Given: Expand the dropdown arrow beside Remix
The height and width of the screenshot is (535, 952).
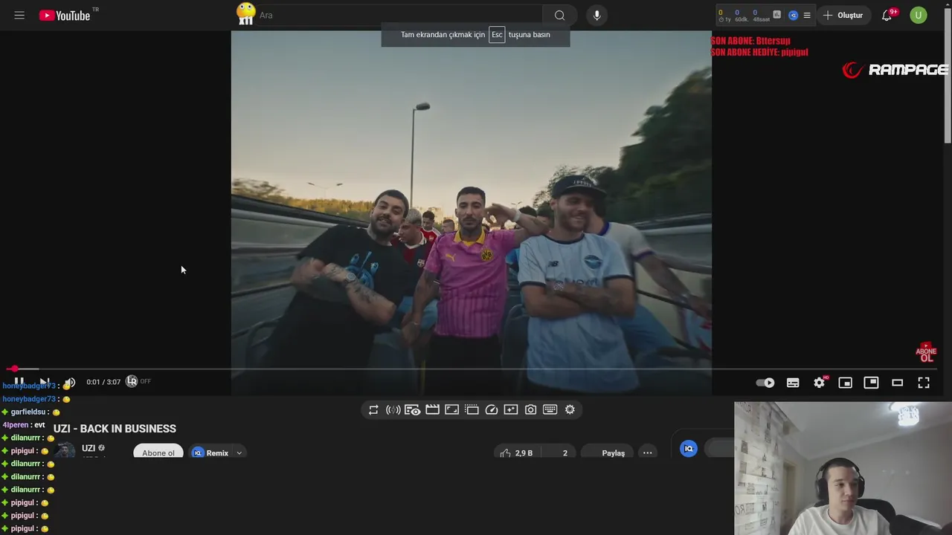Looking at the screenshot, I should (239, 453).
